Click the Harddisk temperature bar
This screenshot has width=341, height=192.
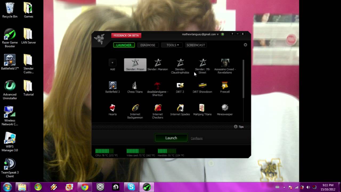[167, 151]
